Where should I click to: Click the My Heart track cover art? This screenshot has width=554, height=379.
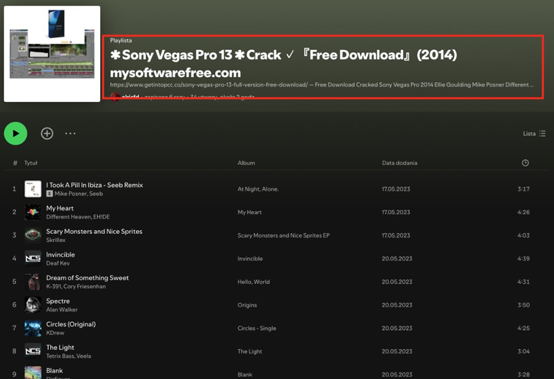click(x=33, y=212)
